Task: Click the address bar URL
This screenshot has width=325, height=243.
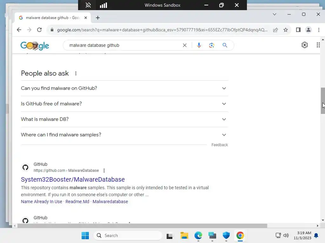Action: point(162,30)
